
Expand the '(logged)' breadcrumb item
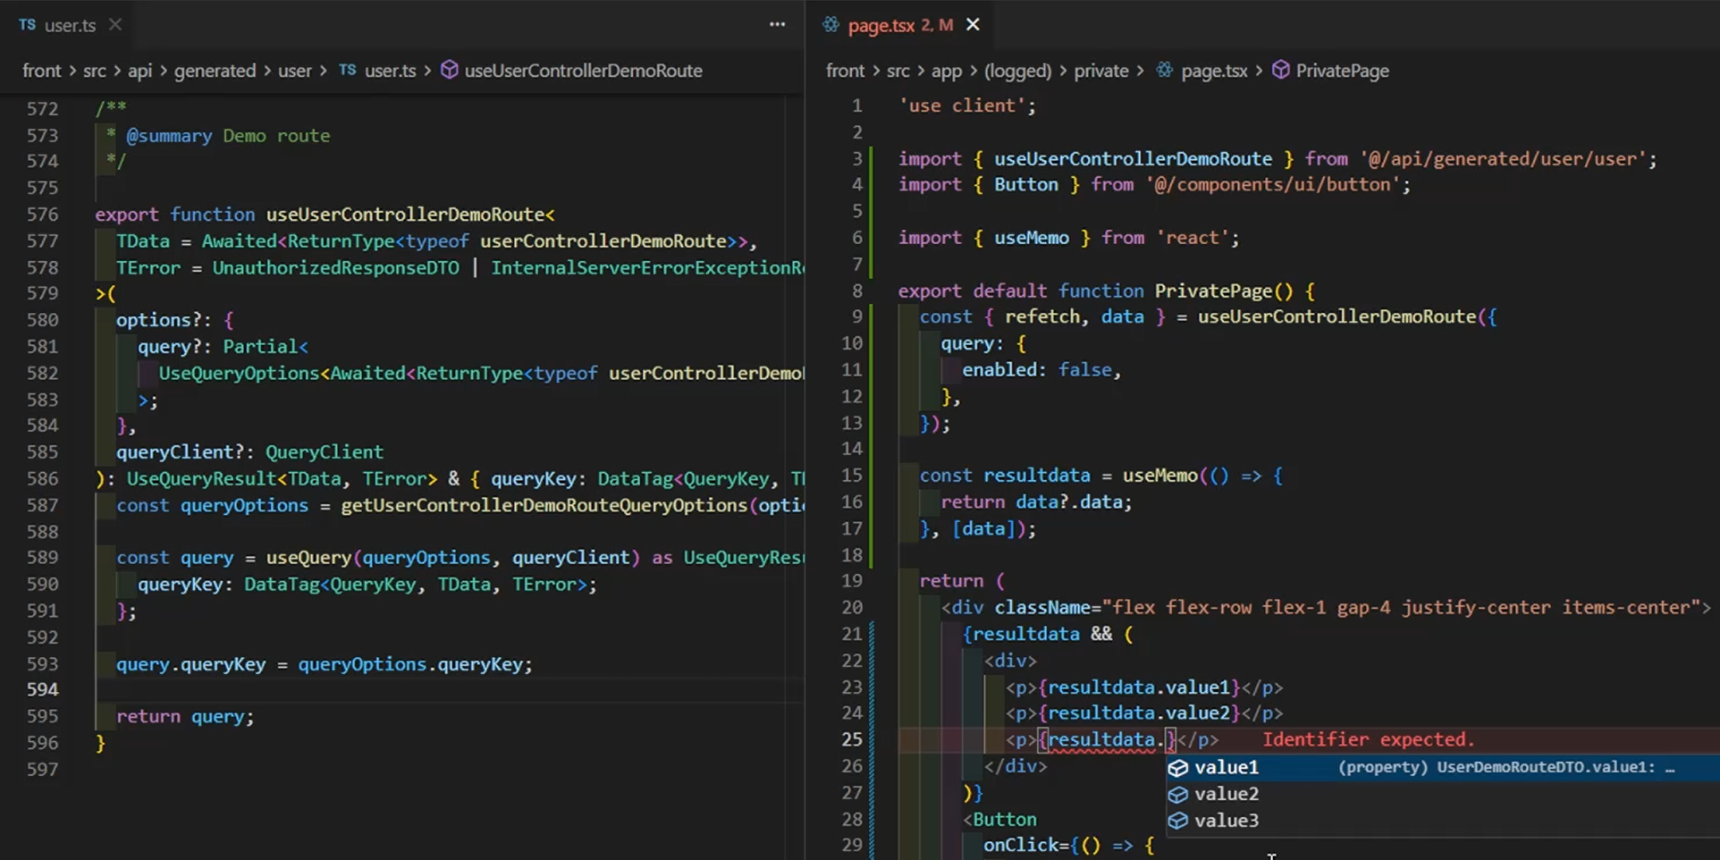pos(1016,71)
